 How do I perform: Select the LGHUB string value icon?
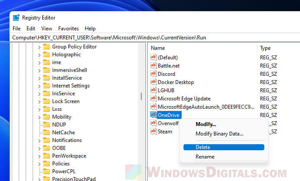coord(153,90)
